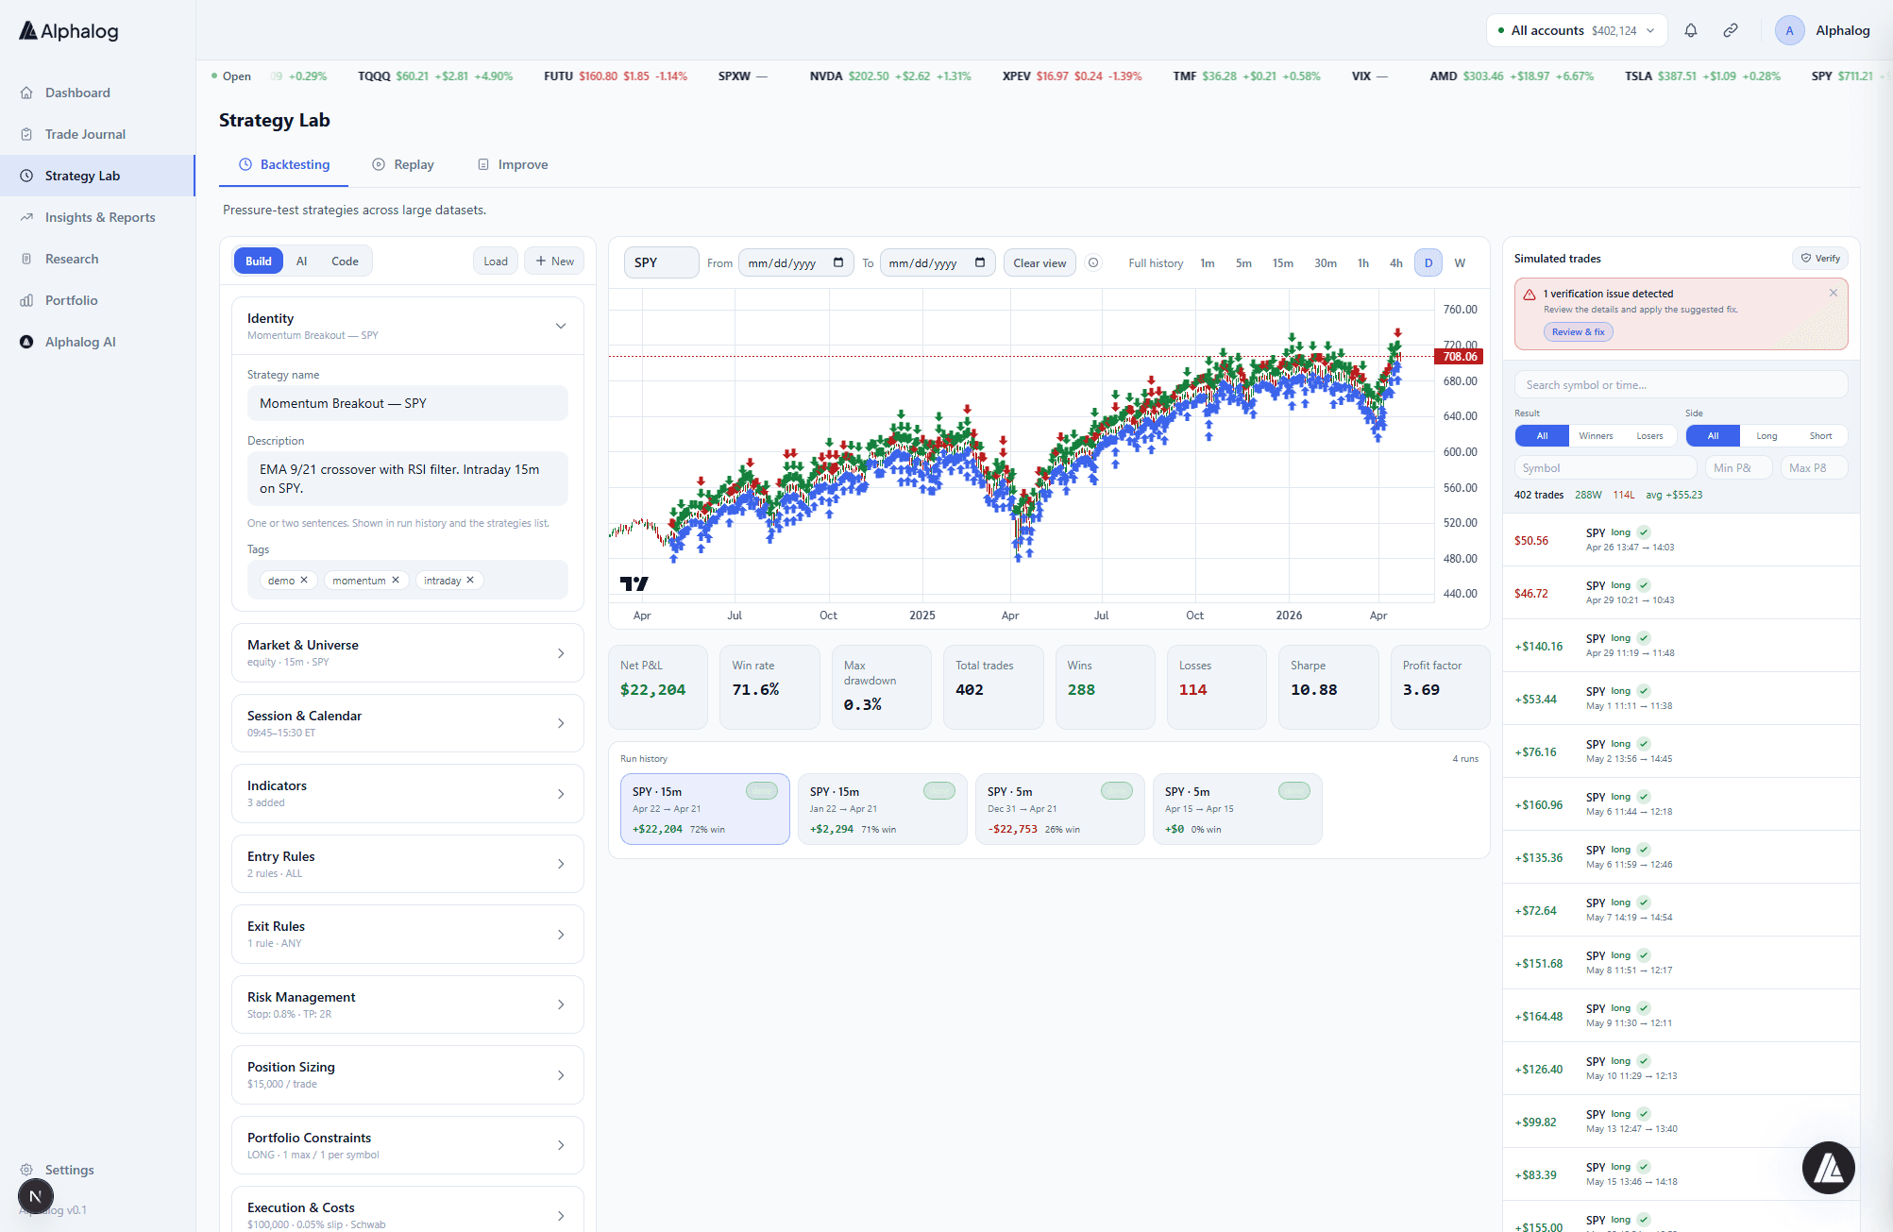Dismiss the verification issue alert
The image size is (1893, 1232).
(x=1834, y=293)
